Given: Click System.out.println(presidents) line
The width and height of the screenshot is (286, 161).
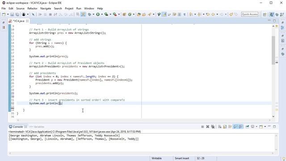Looking at the screenshot, I should pyautogui.click(x=54, y=93).
